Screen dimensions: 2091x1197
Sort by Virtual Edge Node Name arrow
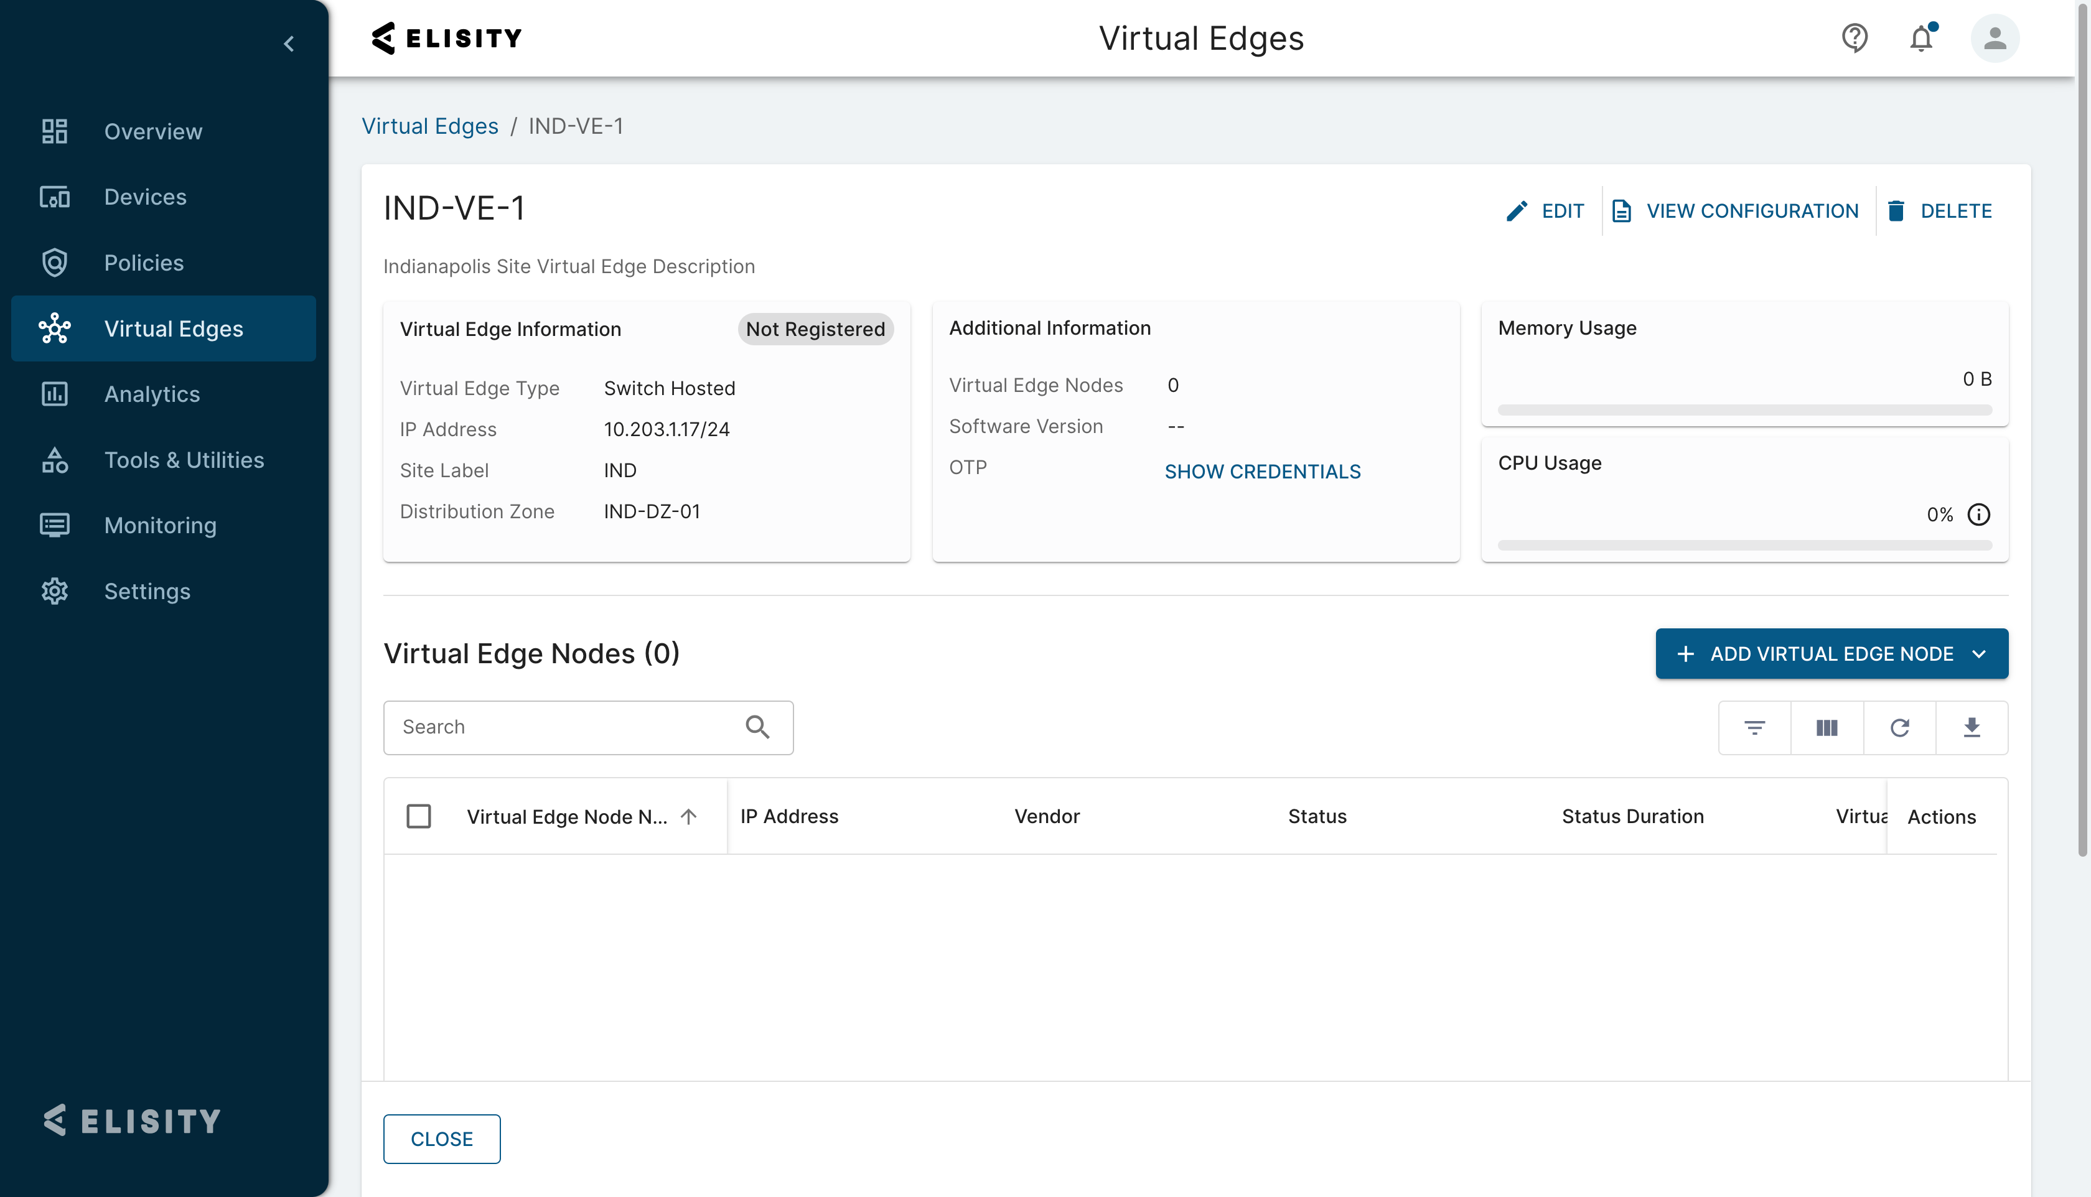tap(689, 816)
